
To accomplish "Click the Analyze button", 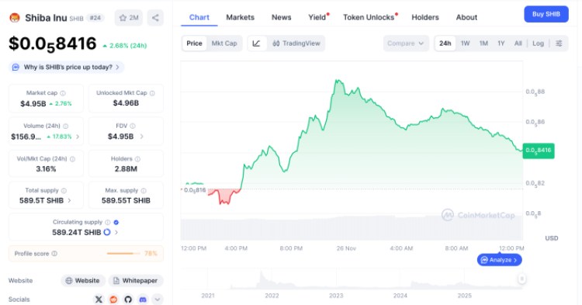I will coord(500,260).
